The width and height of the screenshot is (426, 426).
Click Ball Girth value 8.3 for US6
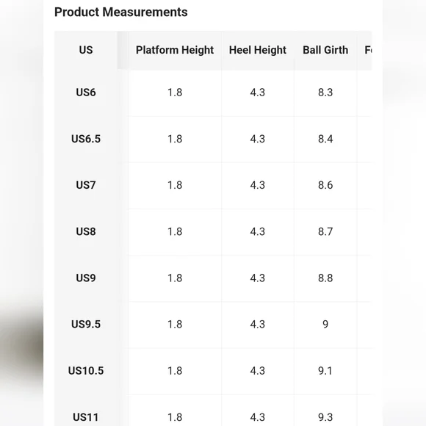coord(325,93)
